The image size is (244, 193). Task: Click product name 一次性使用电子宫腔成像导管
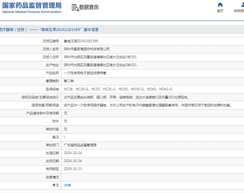[85, 73]
